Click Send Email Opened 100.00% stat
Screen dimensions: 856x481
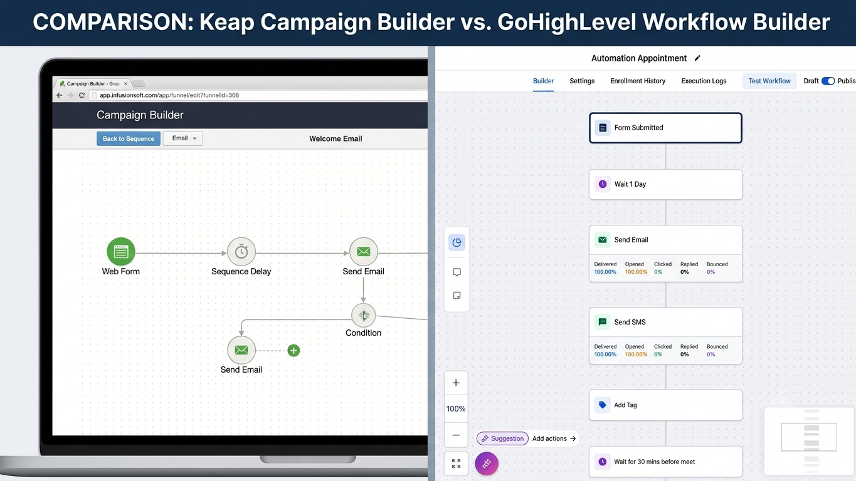636,268
